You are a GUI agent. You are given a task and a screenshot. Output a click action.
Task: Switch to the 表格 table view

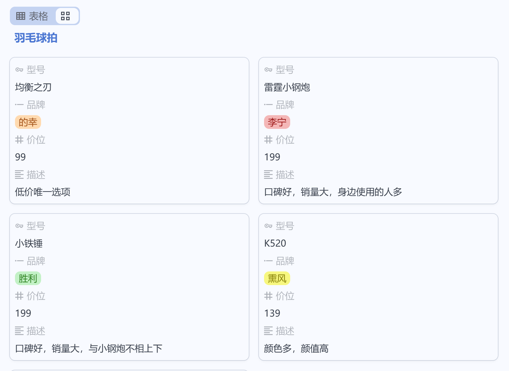(32, 16)
